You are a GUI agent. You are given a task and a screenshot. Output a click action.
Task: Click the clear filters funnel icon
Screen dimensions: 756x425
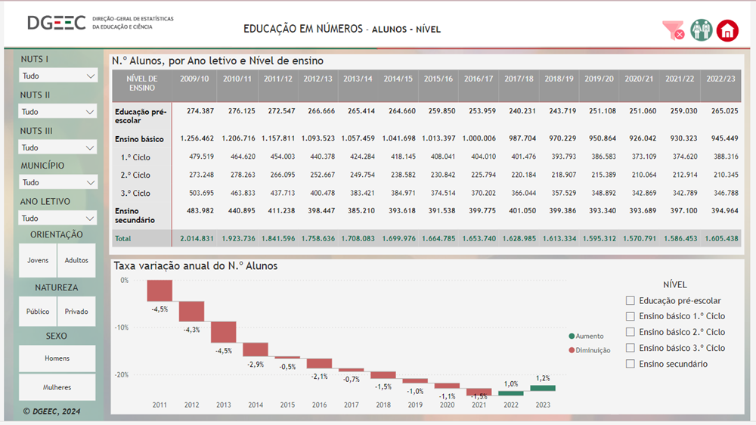[673, 30]
